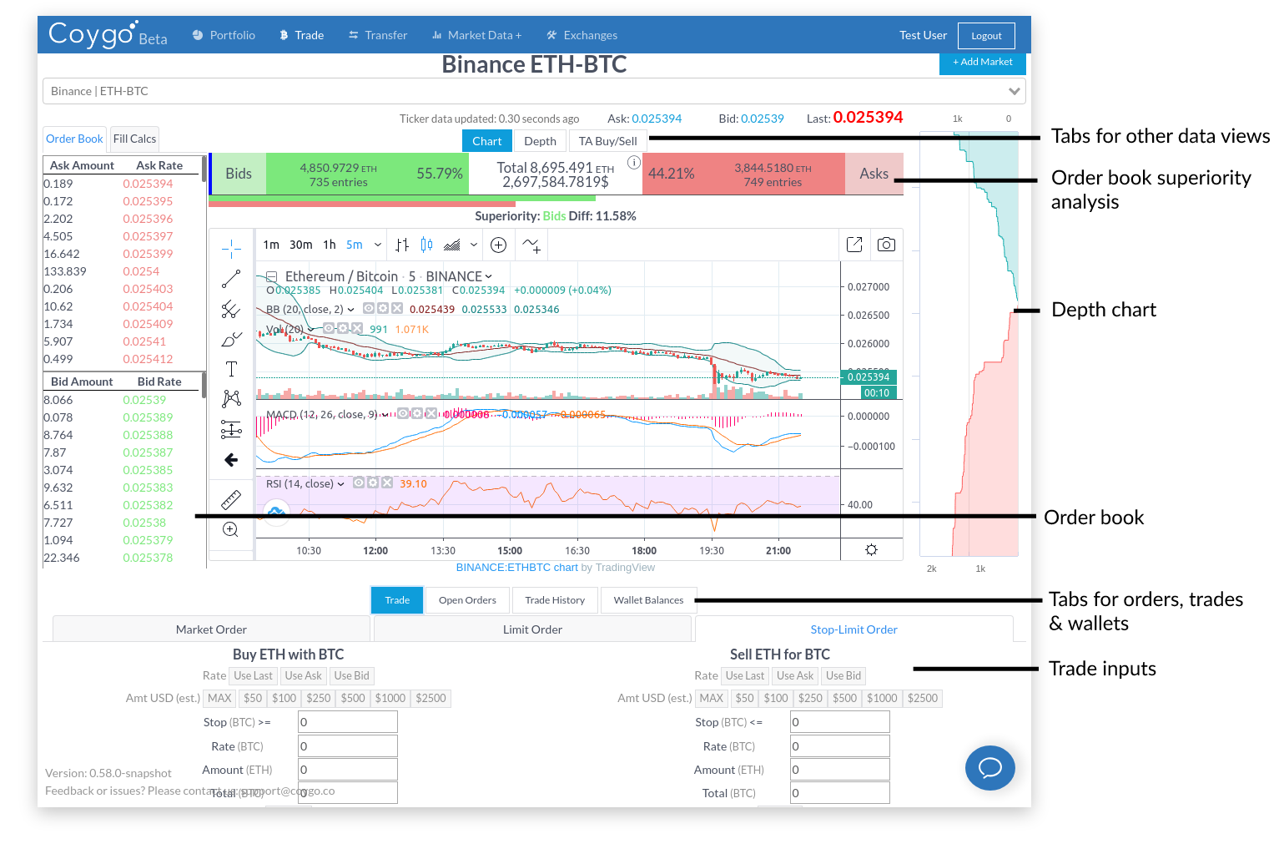Expand the time interval dropdown arrow
Image resolution: width=1284 pixels, height=849 pixels.
(378, 245)
